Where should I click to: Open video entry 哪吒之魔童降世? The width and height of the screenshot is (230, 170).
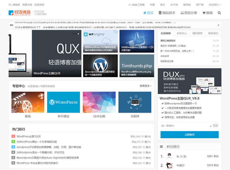tap(168, 41)
